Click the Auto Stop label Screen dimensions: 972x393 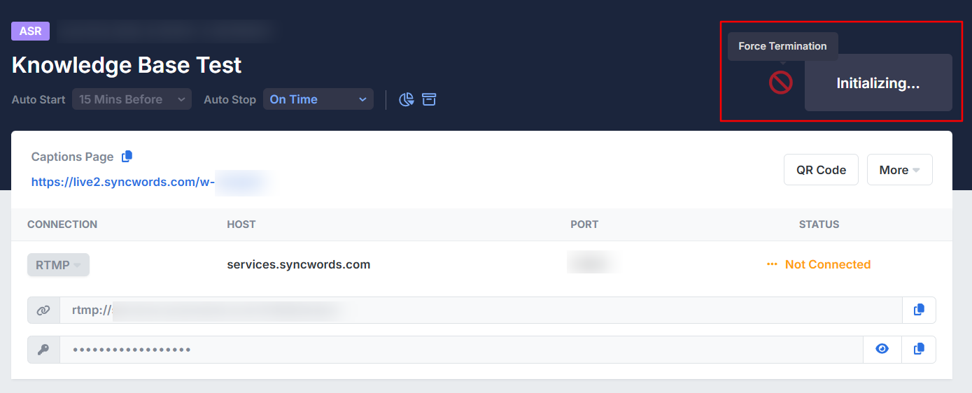pos(230,99)
